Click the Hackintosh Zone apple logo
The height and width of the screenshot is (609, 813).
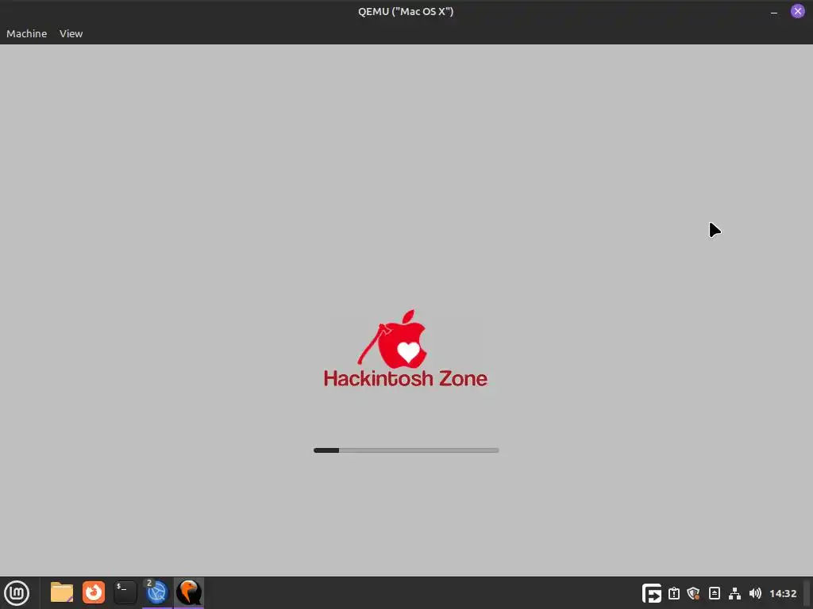point(393,339)
